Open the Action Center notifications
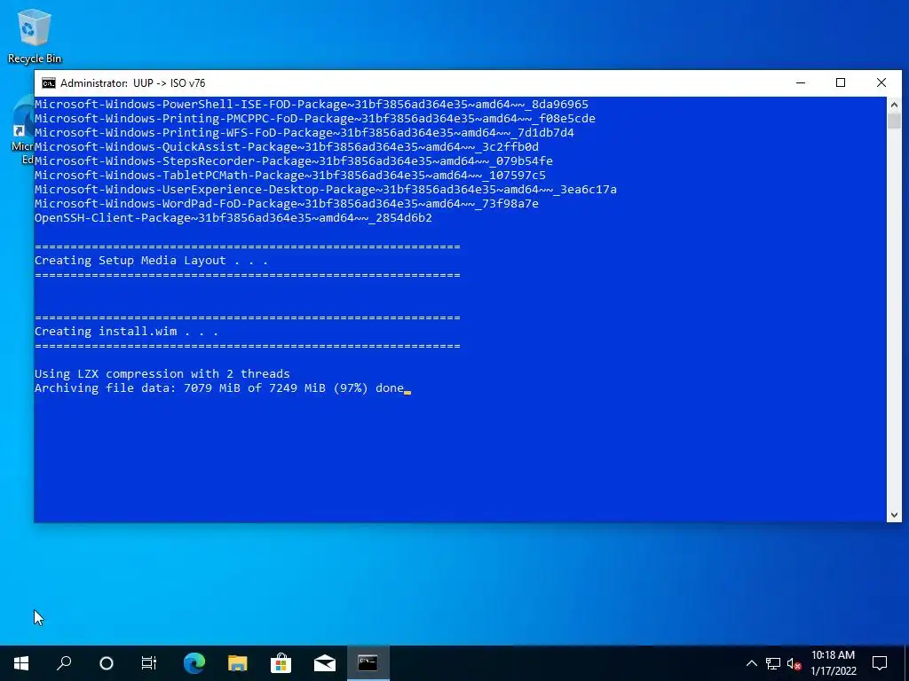The image size is (909, 681). [880, 663]
